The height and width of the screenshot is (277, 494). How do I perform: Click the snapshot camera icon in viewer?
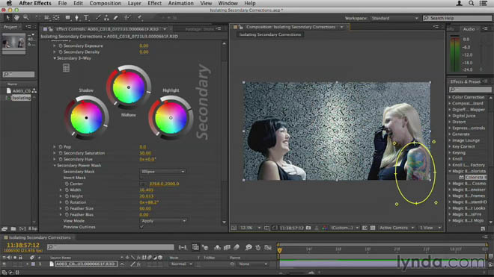point(308,228)
